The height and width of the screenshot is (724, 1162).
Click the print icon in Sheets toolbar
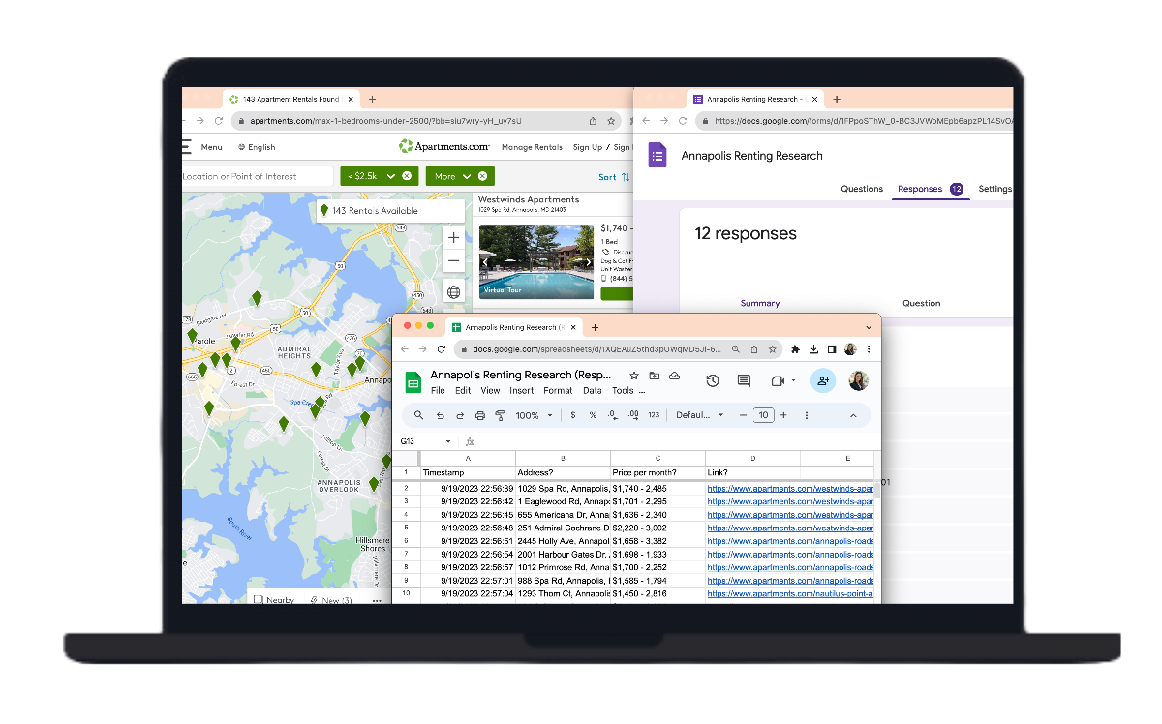(x=480, y=415)
